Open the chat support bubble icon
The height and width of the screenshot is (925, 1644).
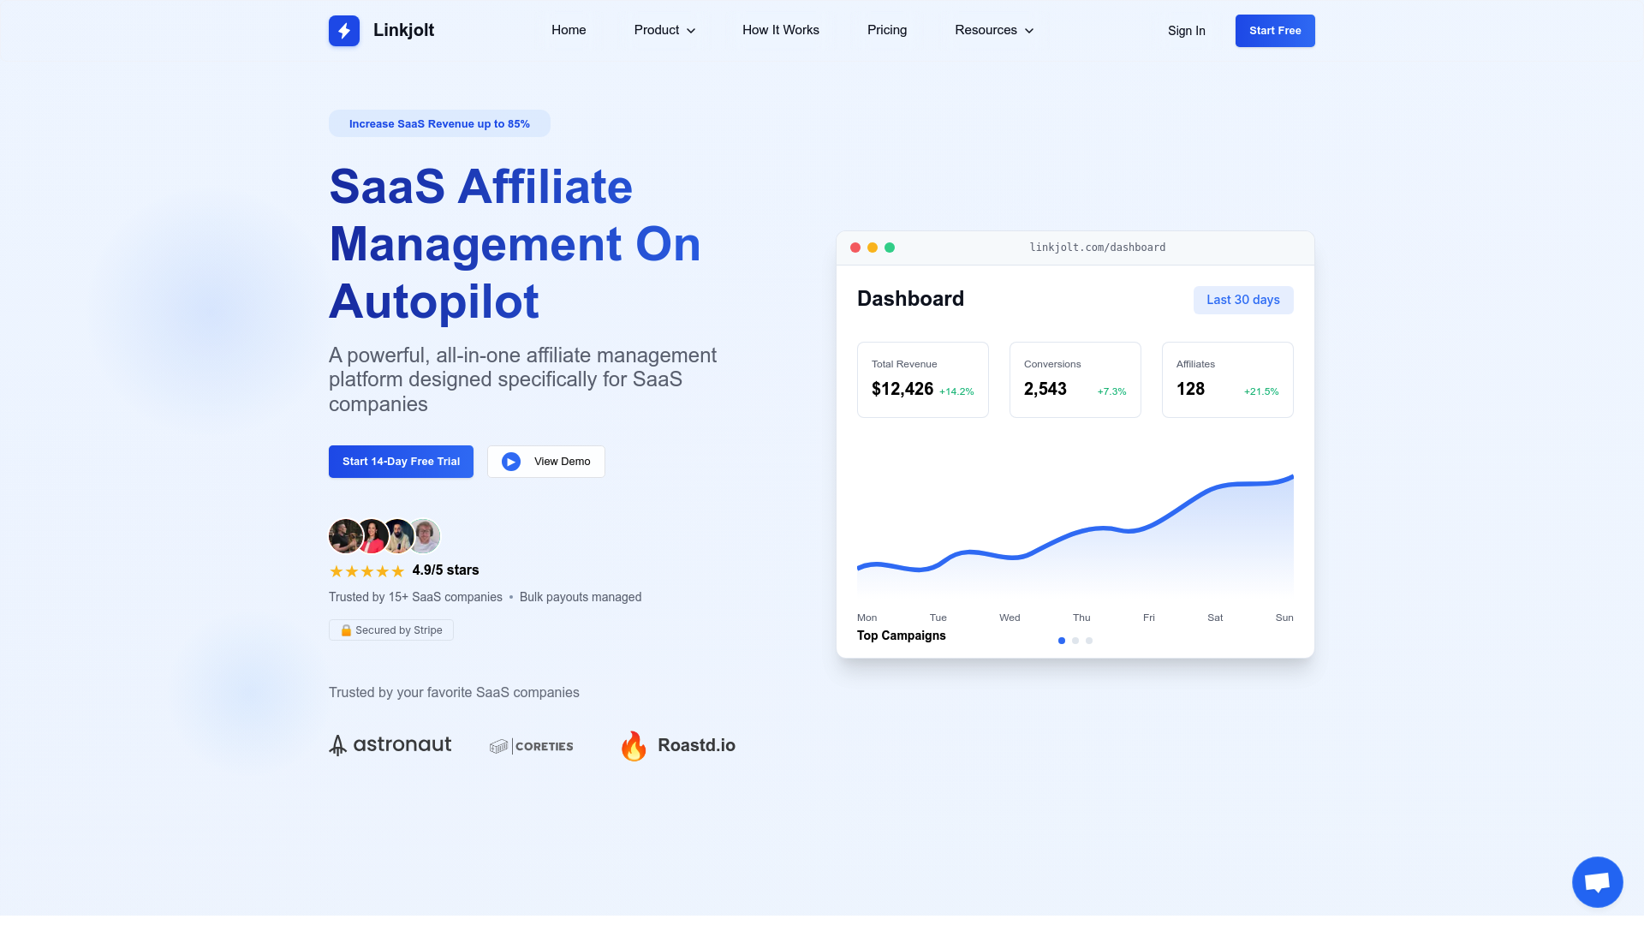pyautogui.click(x=1597, y=881)
